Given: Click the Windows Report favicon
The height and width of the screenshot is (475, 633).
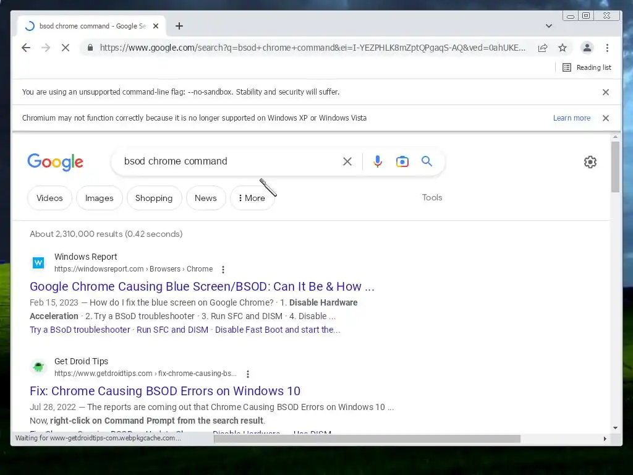Looking at the screenshot, I should coord(38,263).
